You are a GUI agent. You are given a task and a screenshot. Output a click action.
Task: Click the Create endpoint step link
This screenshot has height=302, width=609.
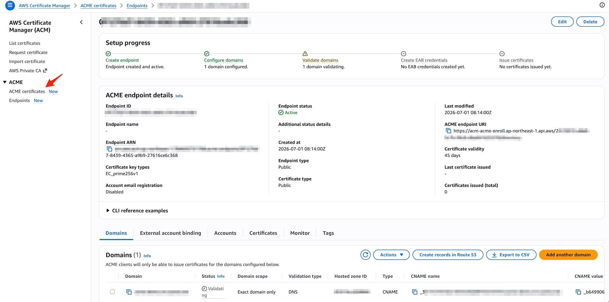click(x=122, y=60)
